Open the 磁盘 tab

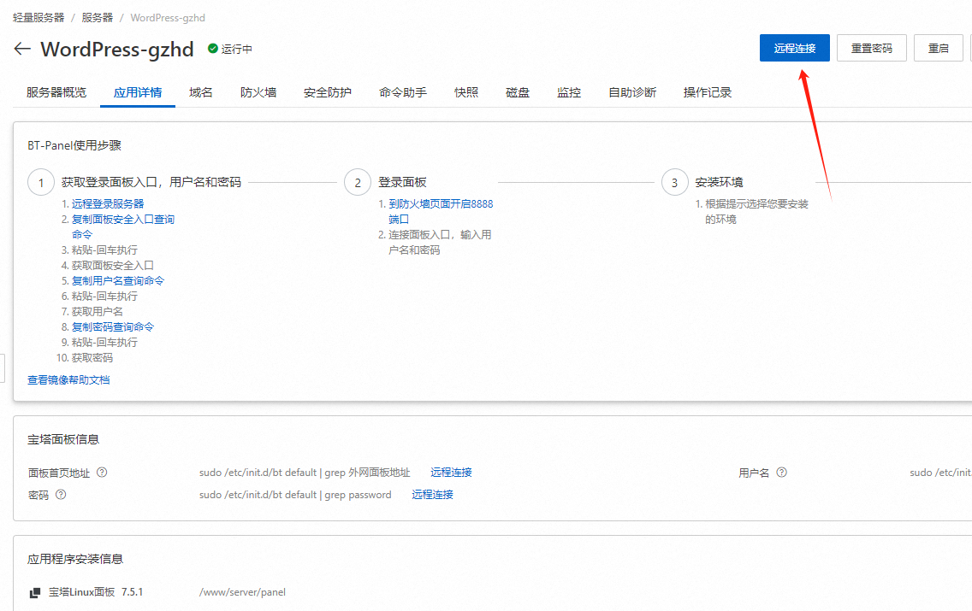coord(518,92)
